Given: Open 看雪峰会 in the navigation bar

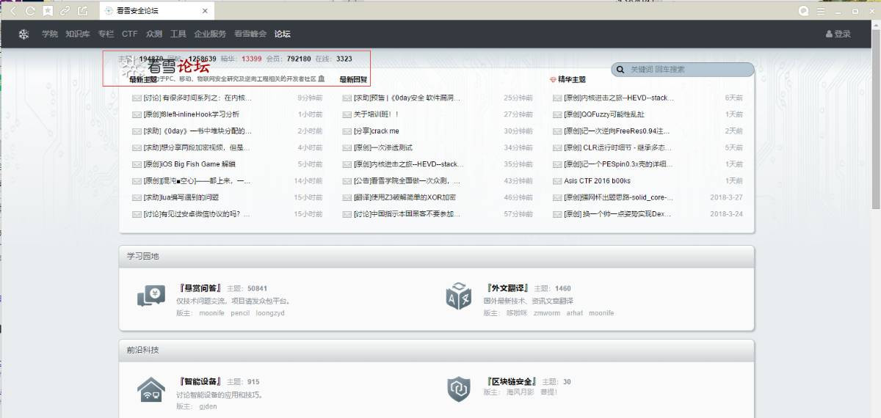Looking at the screenshot, I should tap(250, 34).
